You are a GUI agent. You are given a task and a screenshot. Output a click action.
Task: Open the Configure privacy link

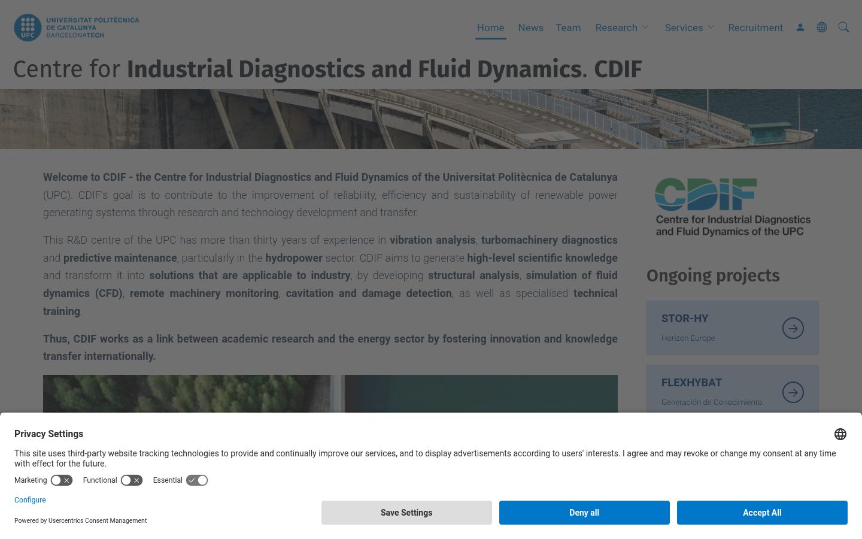(30, 500)
